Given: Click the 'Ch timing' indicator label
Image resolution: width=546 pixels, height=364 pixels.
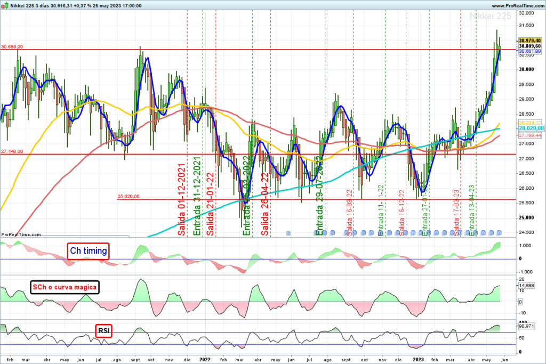Looking at the screenshot, I should pos(89,251).
